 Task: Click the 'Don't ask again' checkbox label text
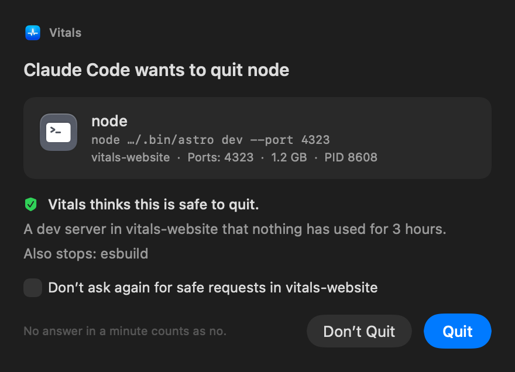[x=213, y=288]
